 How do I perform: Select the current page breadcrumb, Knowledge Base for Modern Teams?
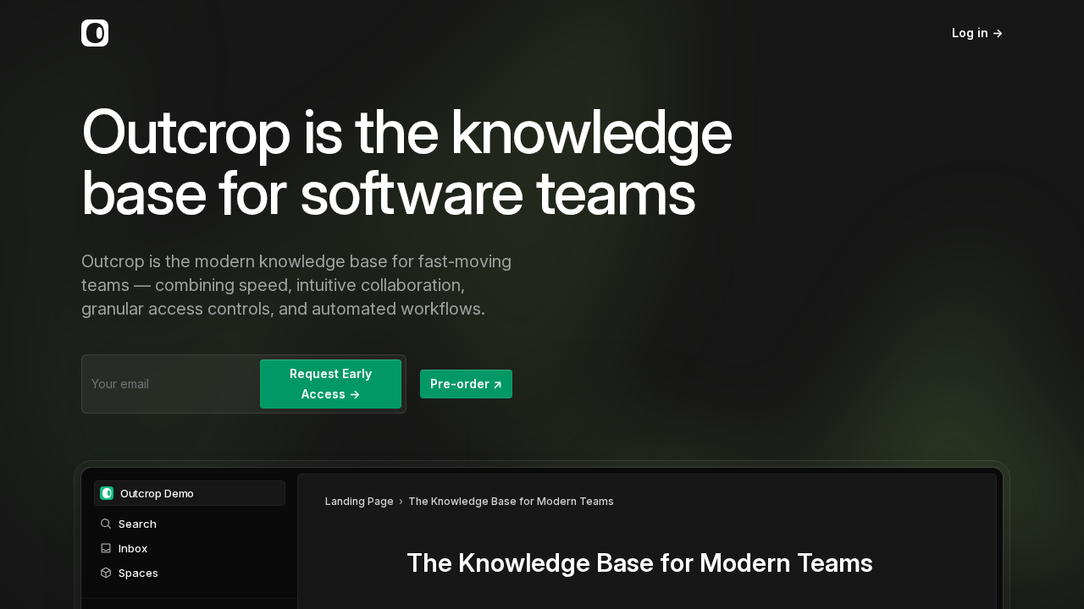click(511, 502)
